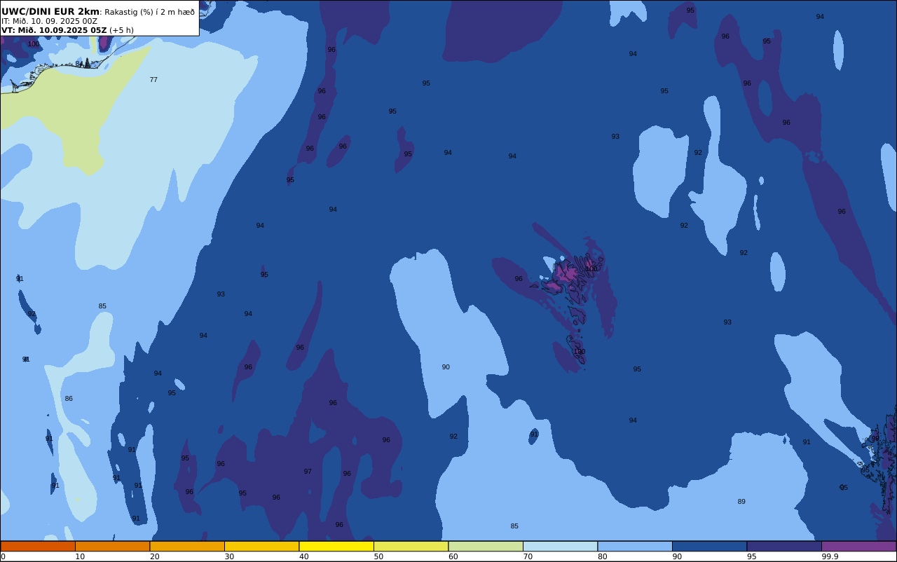Click the 40–50 bright yellow legend swatch
897x562 pixels.
336,546
